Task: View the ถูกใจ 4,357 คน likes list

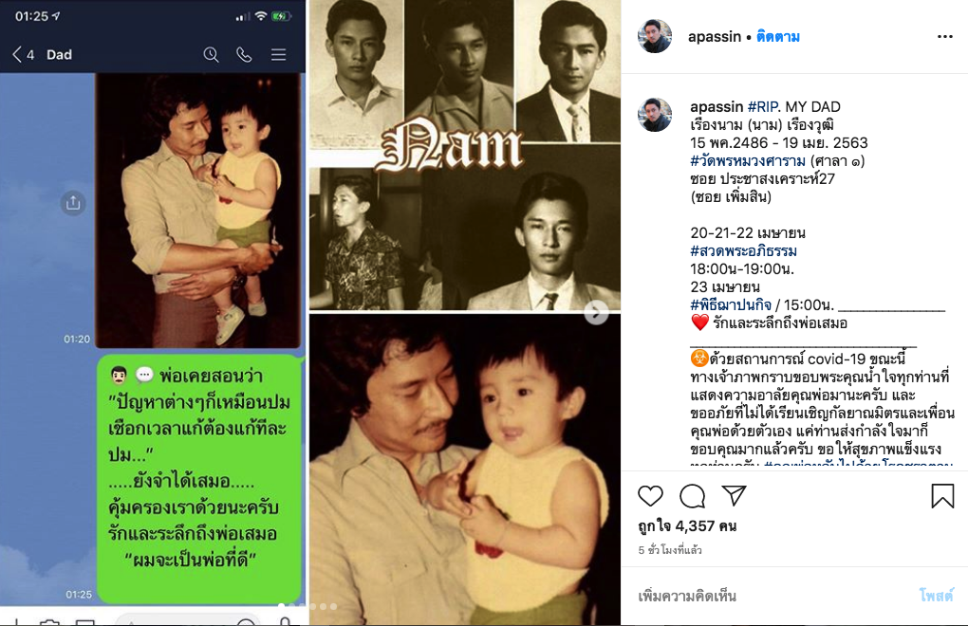Action: (687, 526)
